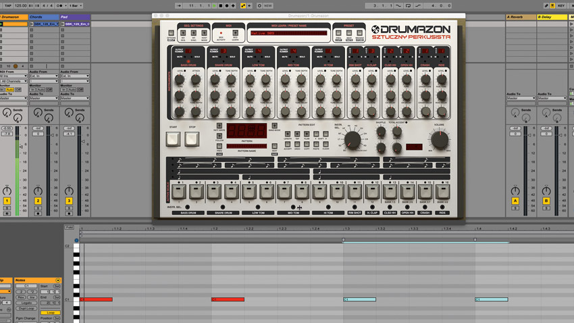Click the FLAM button in Pattern Edit
The height and width of the screenshot is (323, 574).
pyautogui.click(x=307, y=134)
